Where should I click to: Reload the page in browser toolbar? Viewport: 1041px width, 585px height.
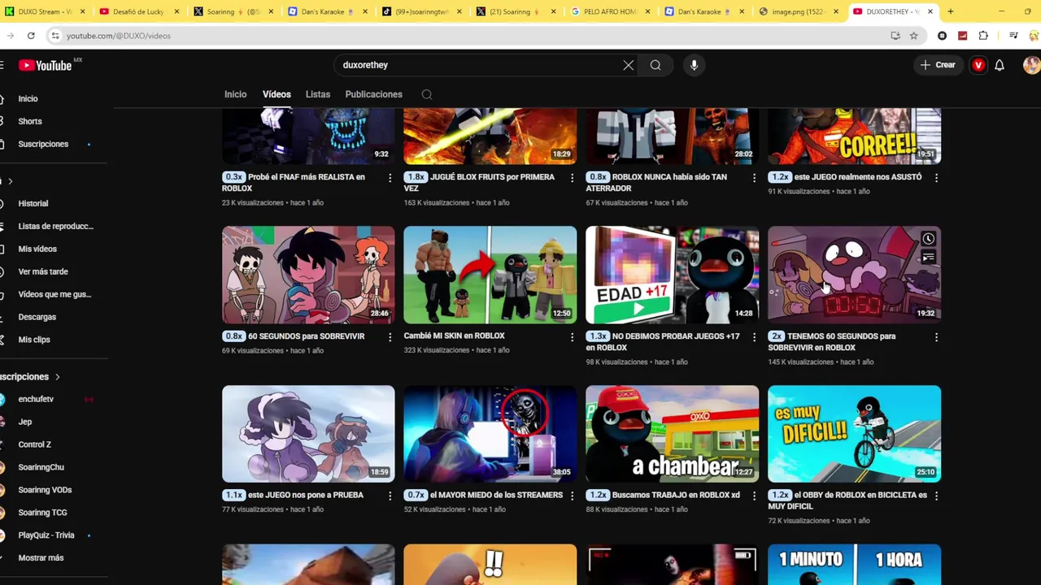pyautogui.click(x=31, y=36)
